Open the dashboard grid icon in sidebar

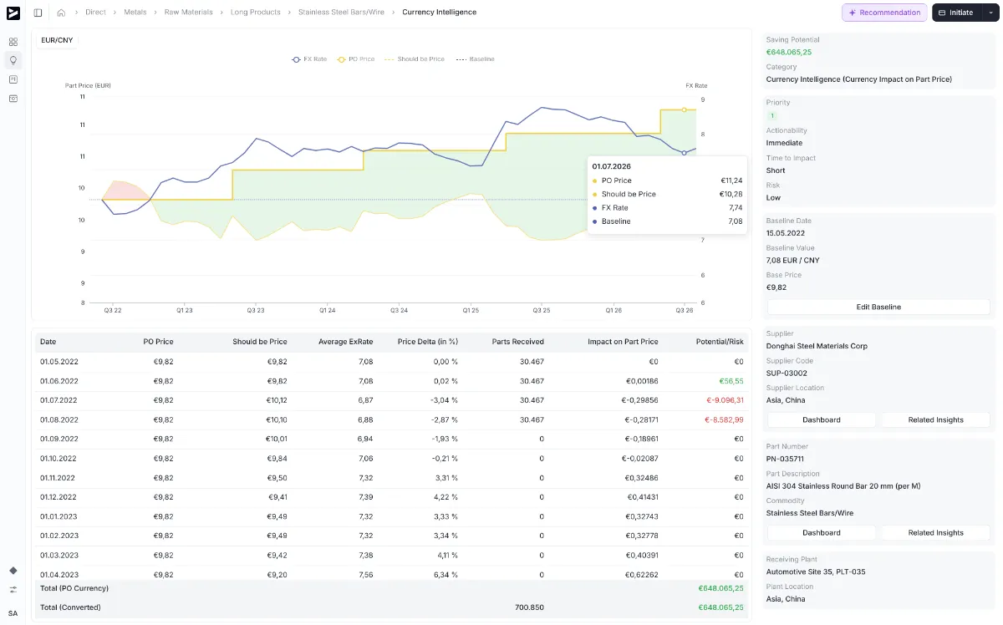pyautogui.click(x=13, y=42)
